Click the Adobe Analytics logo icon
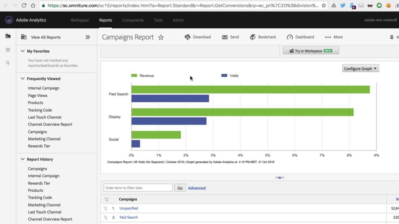 click(9, 20)
